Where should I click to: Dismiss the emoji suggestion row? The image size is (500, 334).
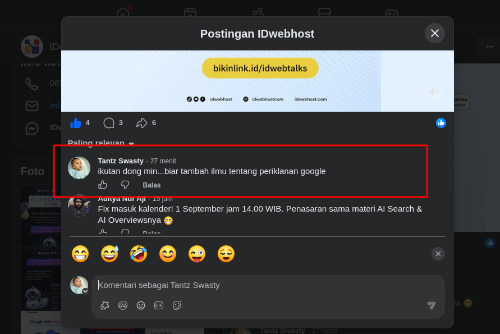tap(438, 254)
